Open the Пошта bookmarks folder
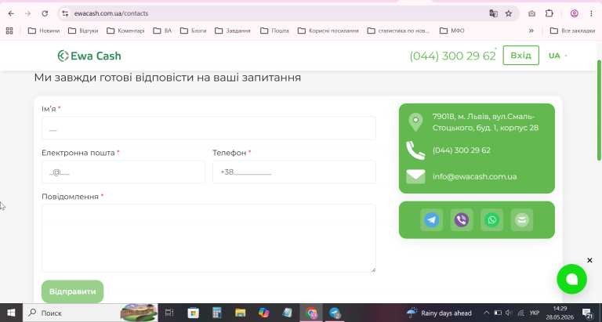The width and height of the screenshot is (602, 322). pyautogui.click(x=274, y=31)
